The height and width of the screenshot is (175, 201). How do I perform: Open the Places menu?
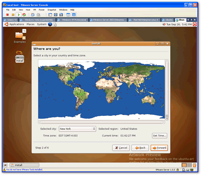(x=30, y=24)
